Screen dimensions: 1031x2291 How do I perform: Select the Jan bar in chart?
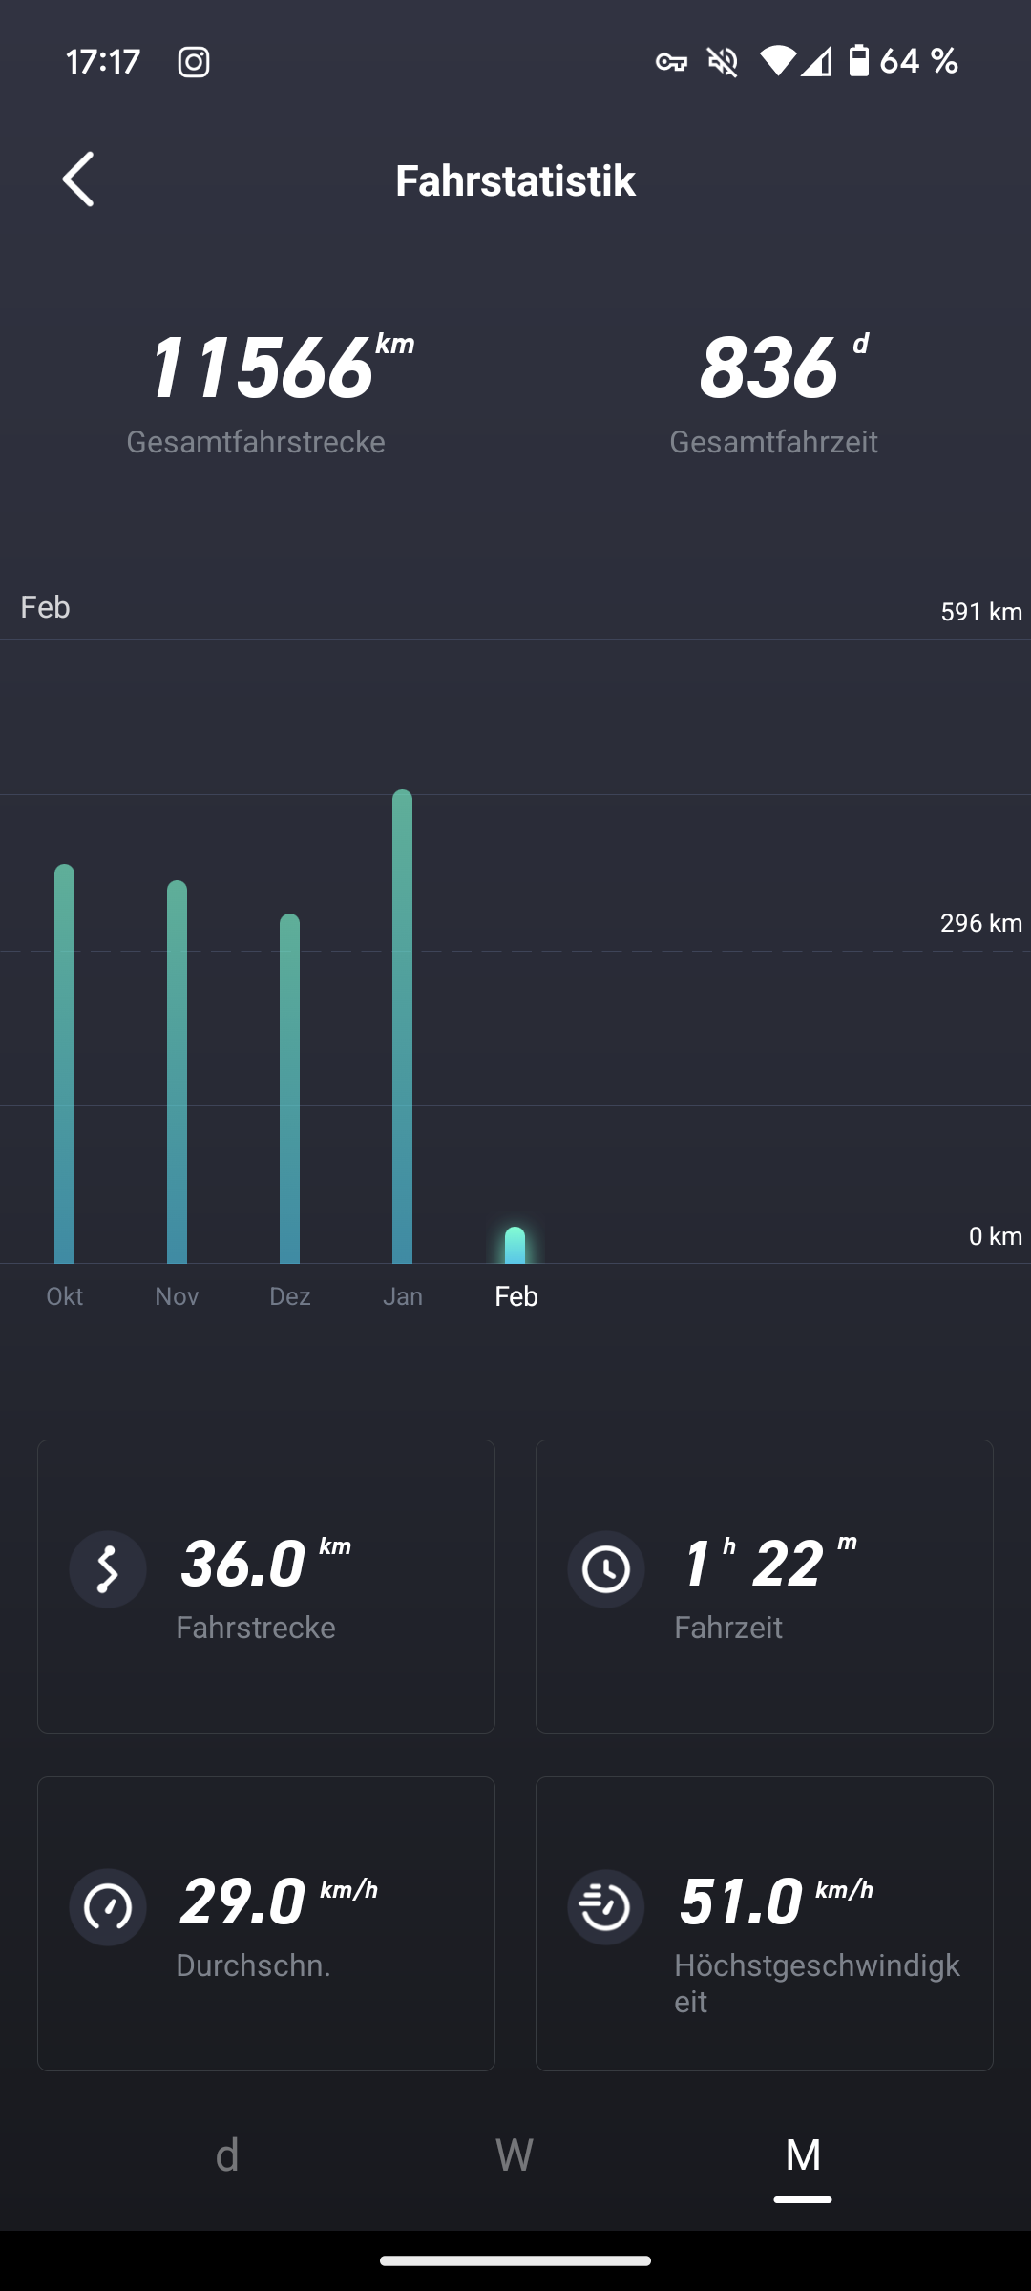coord(402,1027)
